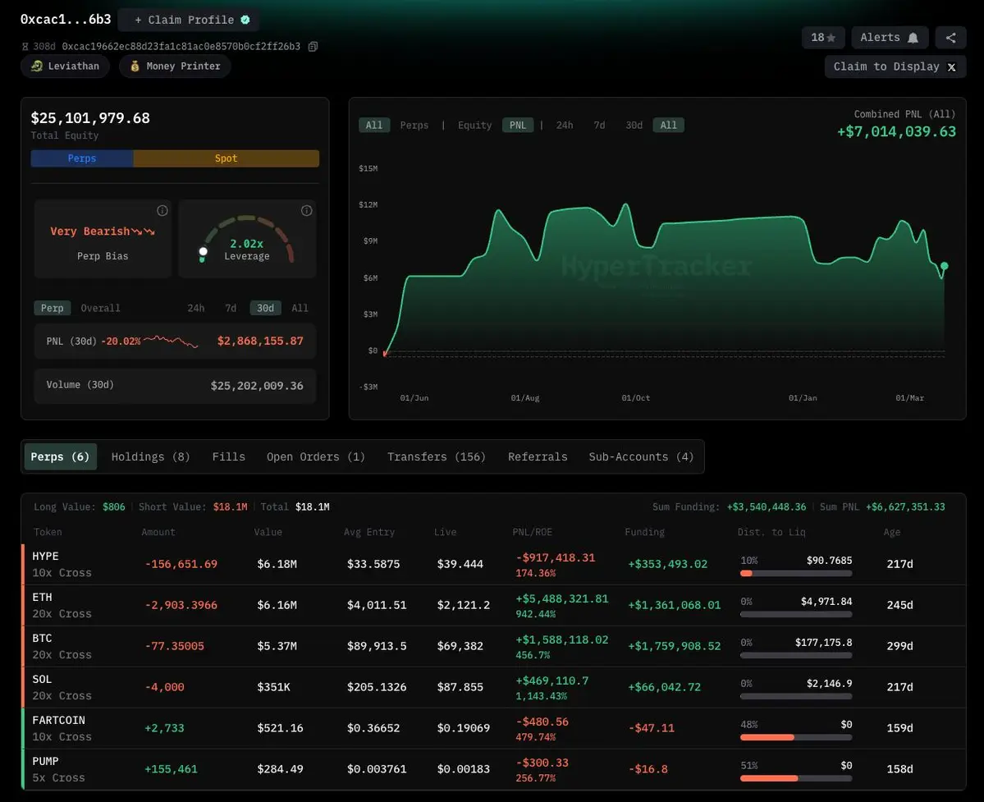The height and width of the screenshot is (802, 984).
Task: Open the Transfers (156) tab
Action: [437, 457]
